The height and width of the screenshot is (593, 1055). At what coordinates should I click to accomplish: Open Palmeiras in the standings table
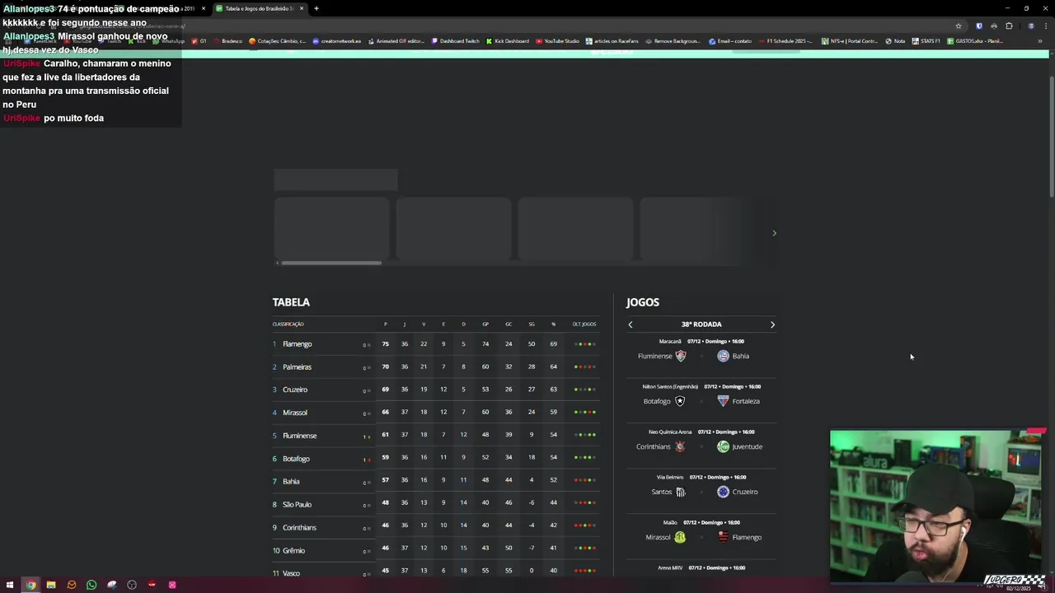[297, 367]
